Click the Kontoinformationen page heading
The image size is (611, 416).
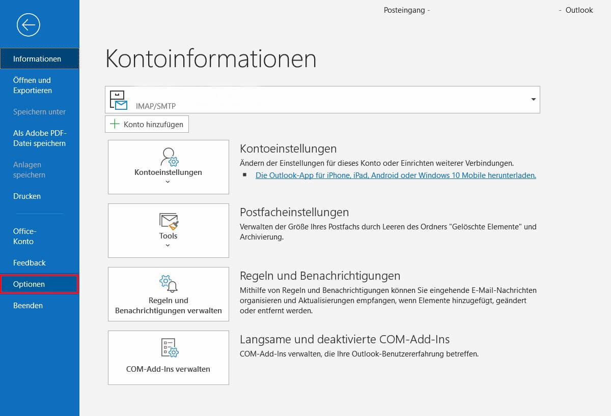pos(211,58)
